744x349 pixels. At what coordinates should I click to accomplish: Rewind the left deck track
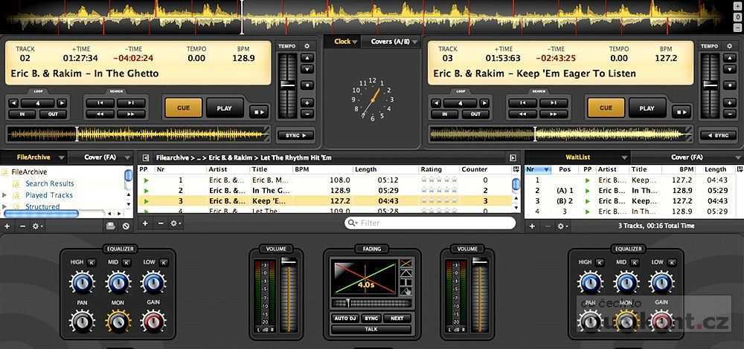100,114
